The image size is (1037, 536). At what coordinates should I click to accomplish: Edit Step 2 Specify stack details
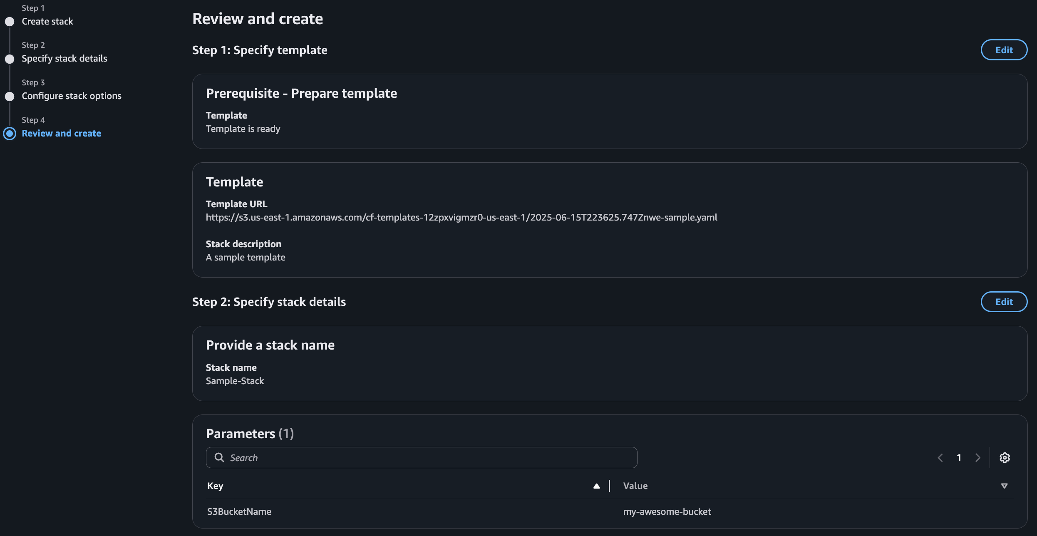(x=1004, y=302)
